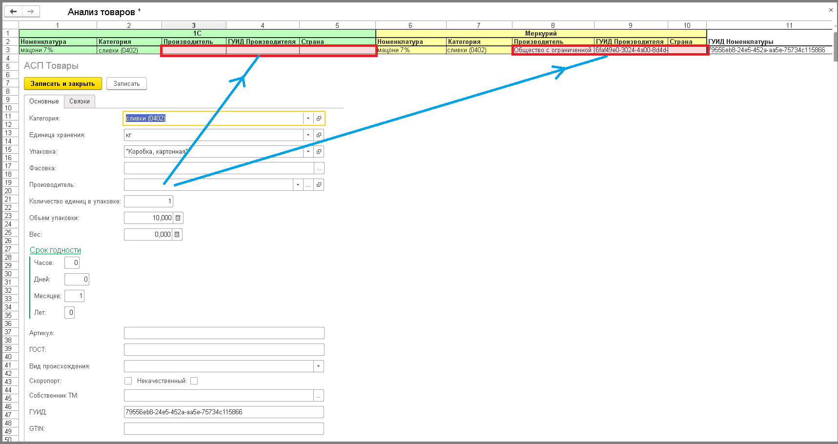Image resolution: width=838 pixels, height=444 pixels.
Task: Click the Фасовка ellipsis select button
Action: [319, 168]
